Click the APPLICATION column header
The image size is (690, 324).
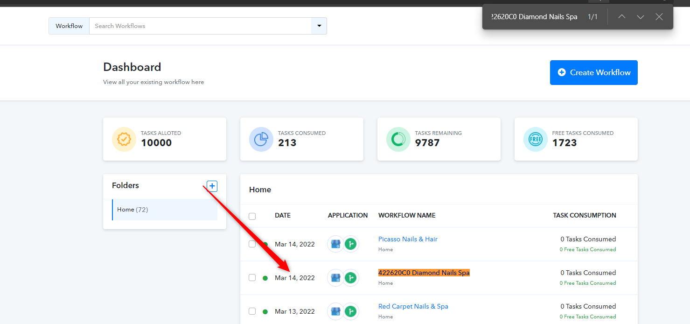click(x=348, y=215)
